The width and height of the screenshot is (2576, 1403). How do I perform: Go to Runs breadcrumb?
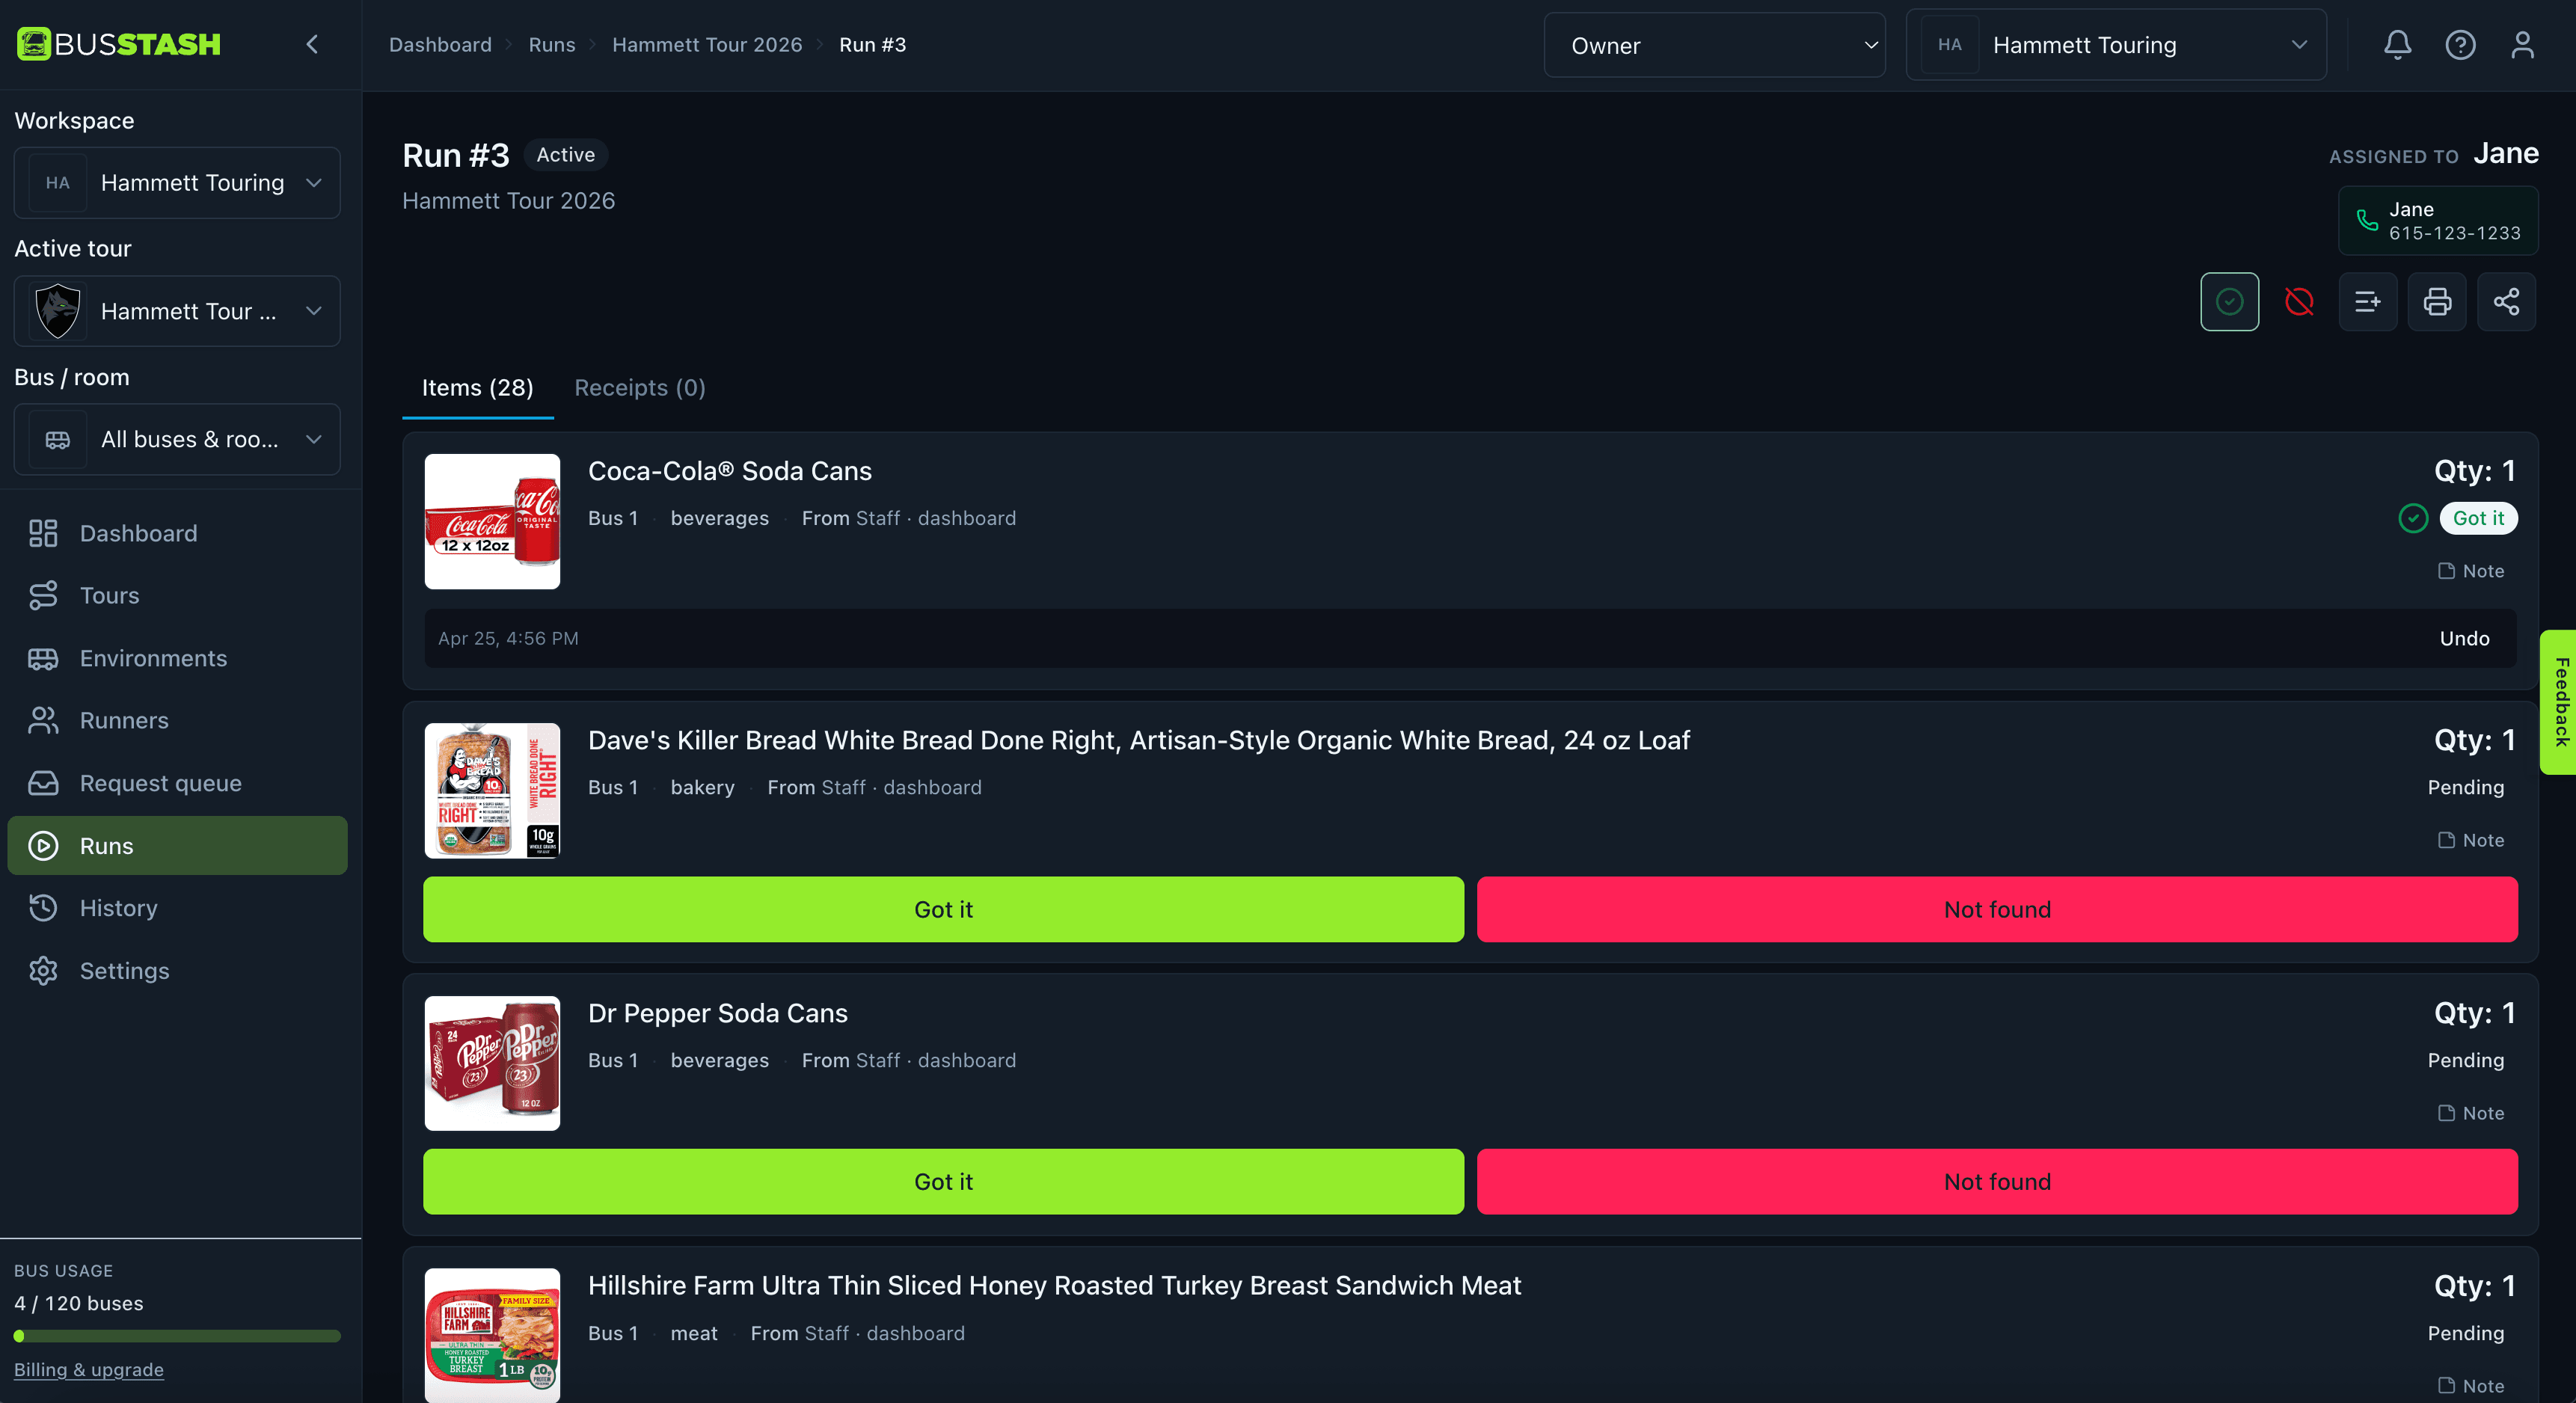point(552,45)
